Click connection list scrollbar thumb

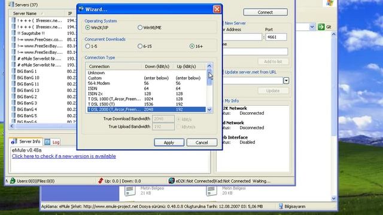click(x=209, y=77)
